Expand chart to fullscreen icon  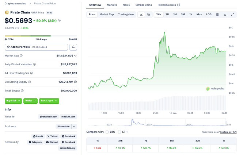[232, 14]
